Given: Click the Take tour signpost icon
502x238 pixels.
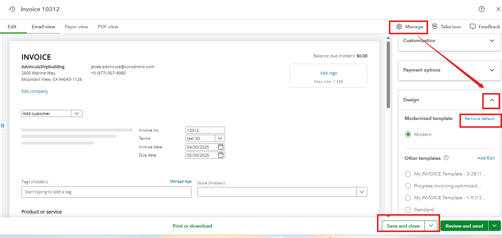Looking at the screenshot, I should pos(434,27).
